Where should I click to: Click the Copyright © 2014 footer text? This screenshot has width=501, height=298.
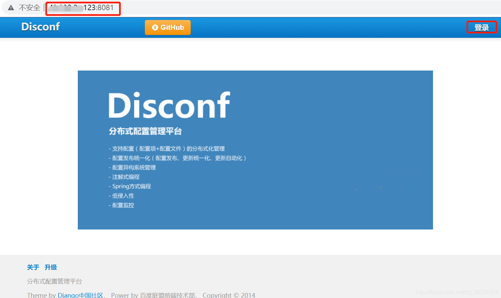[229, 295]
